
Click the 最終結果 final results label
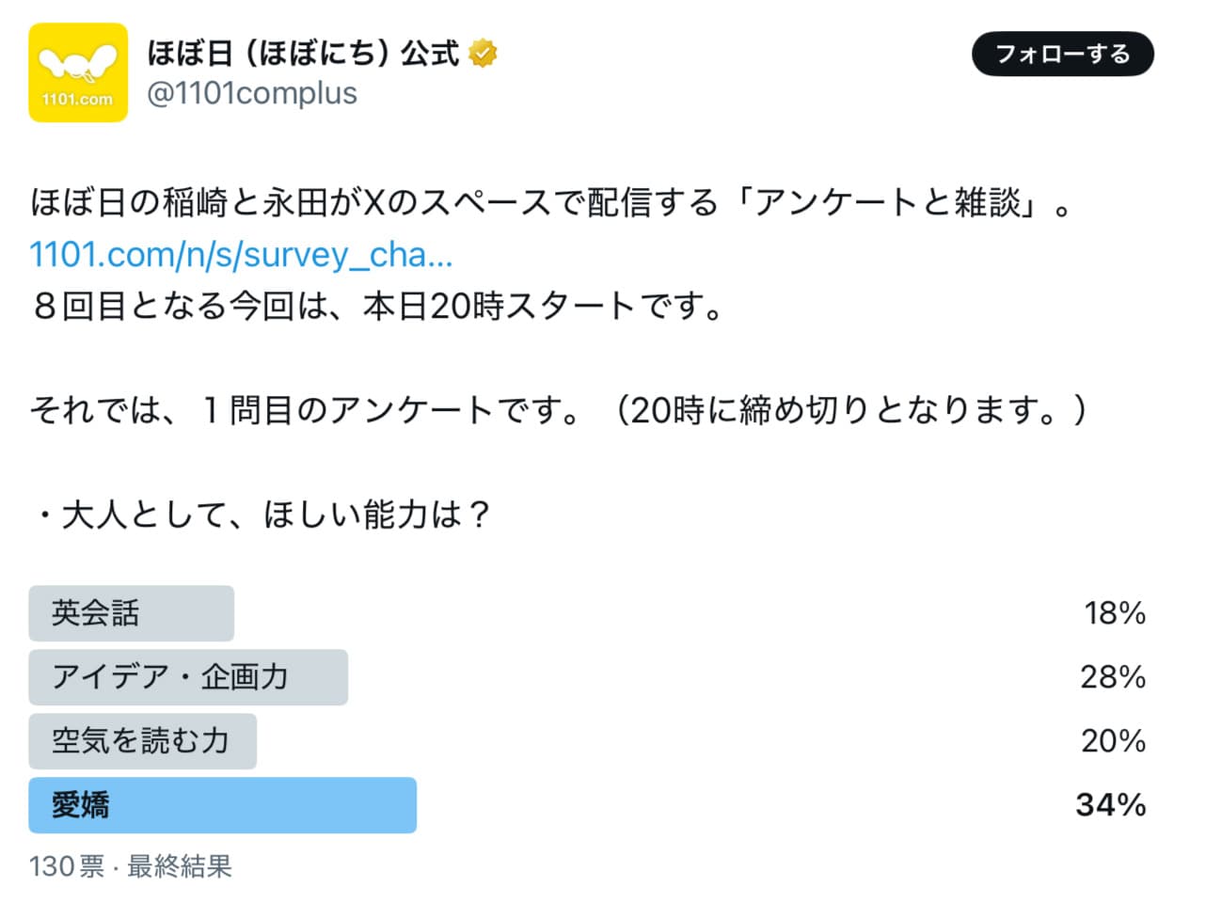[180, 866]
